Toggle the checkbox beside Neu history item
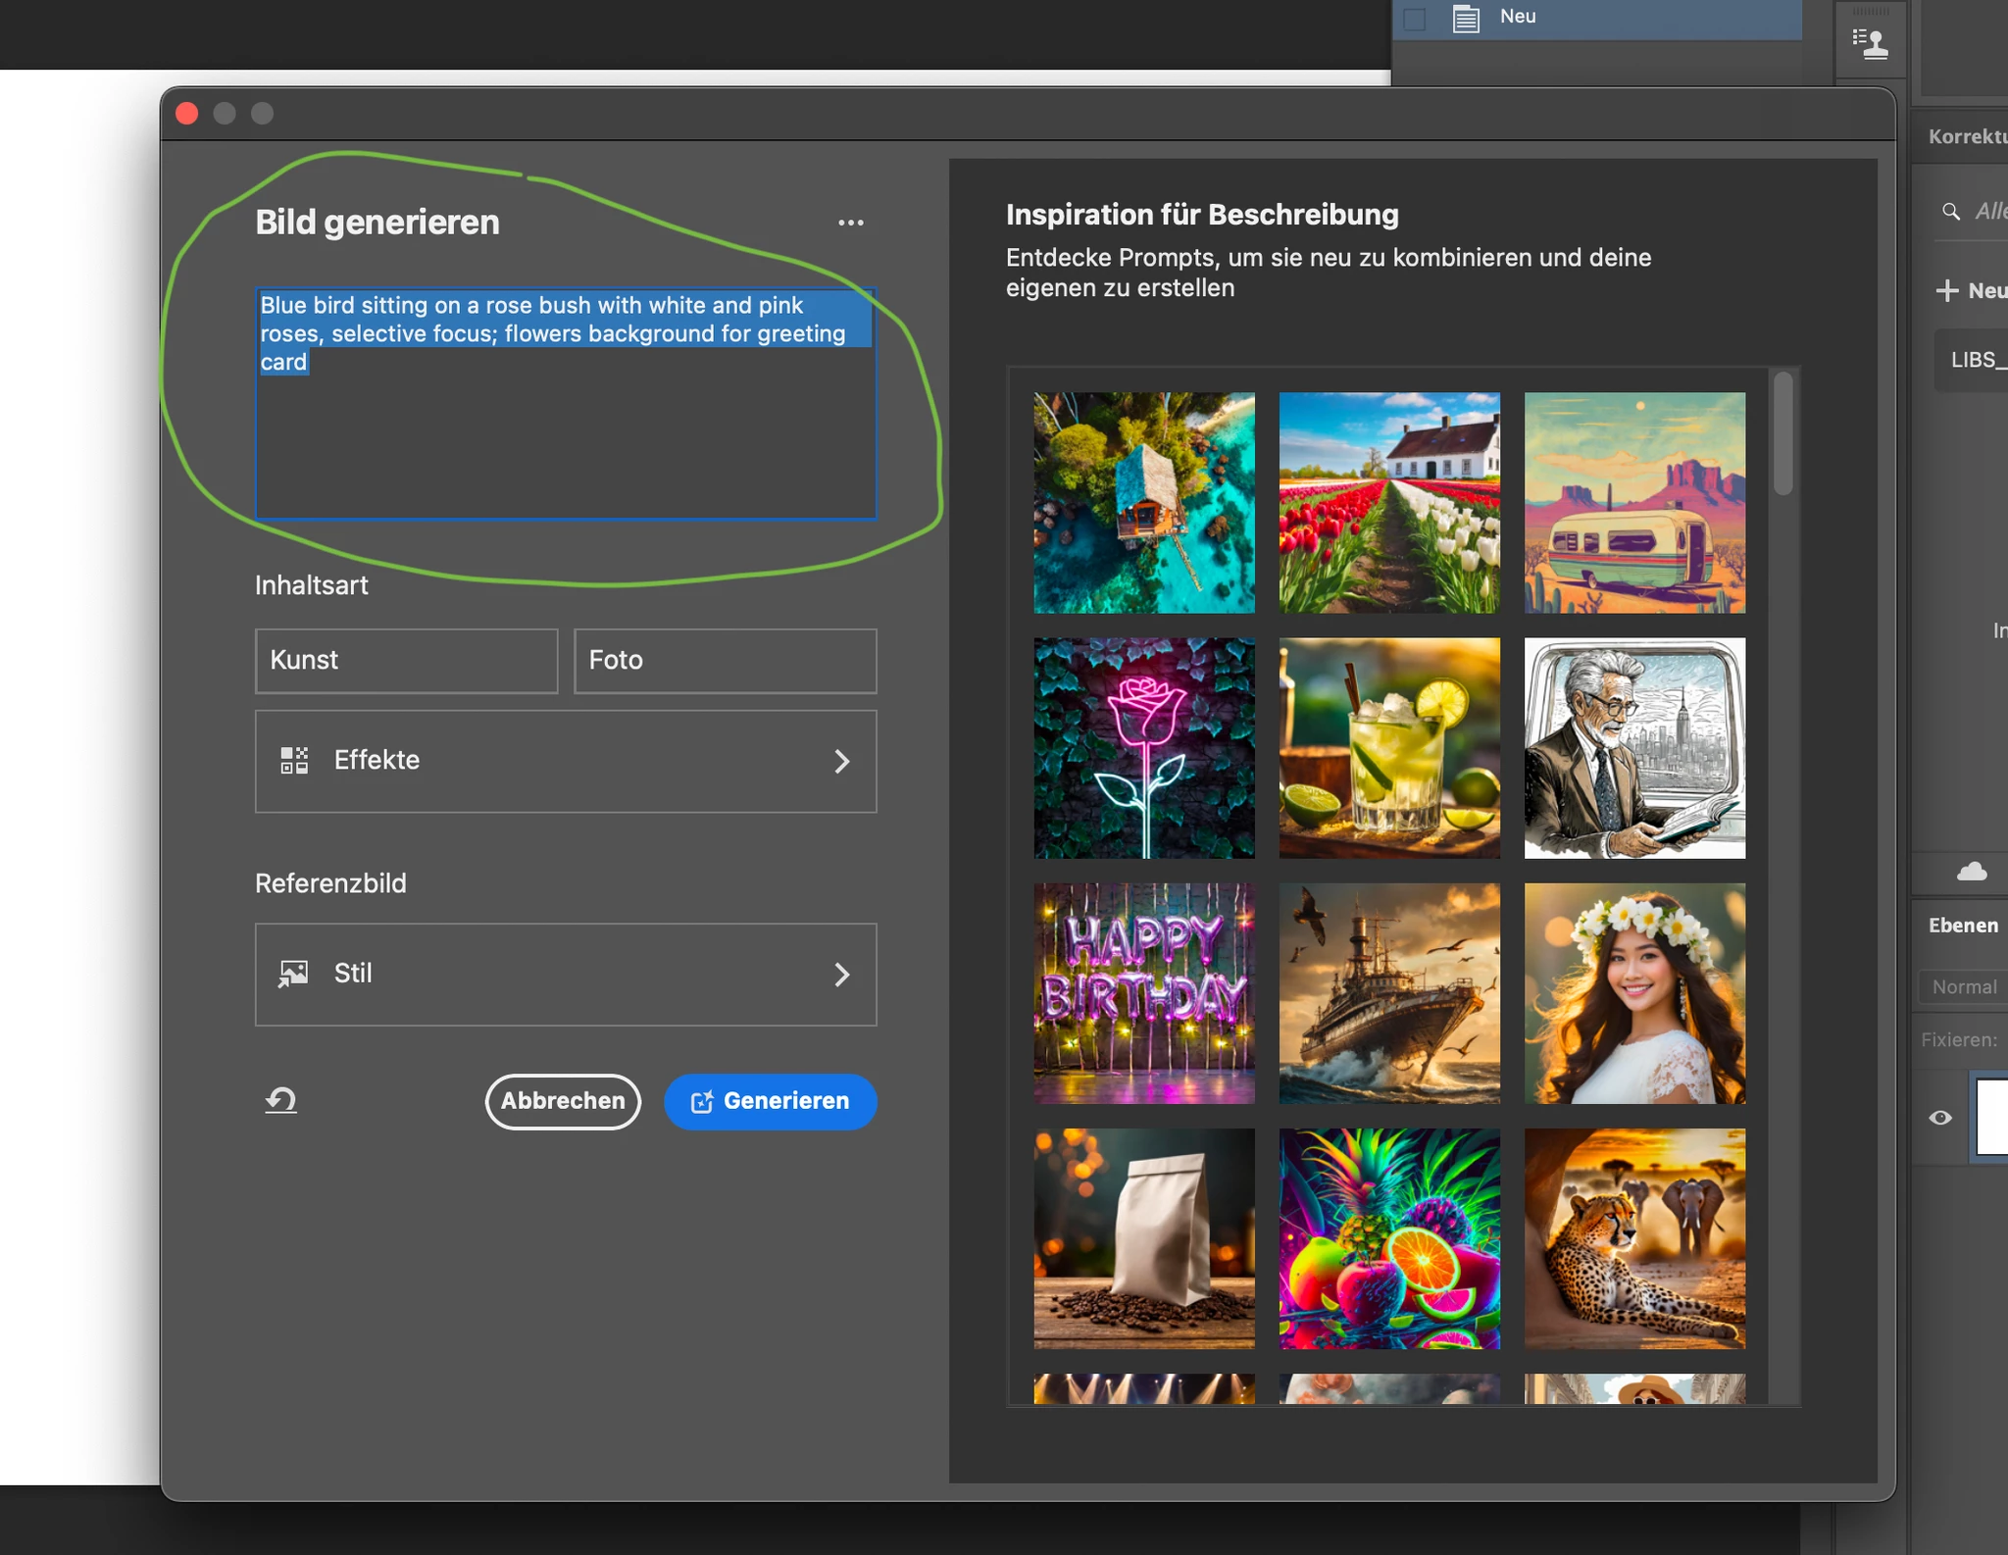Viewport: 2008px width, 1555px height. (1414, 19)
